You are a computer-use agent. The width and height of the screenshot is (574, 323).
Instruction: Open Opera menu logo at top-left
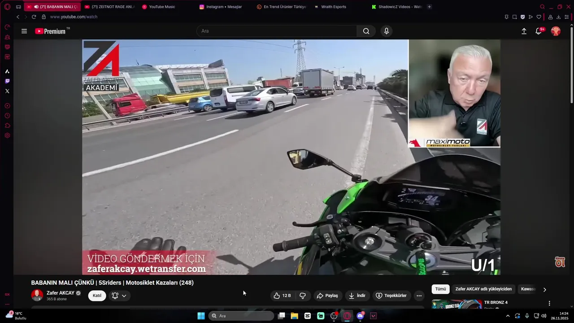coord(7,7)
